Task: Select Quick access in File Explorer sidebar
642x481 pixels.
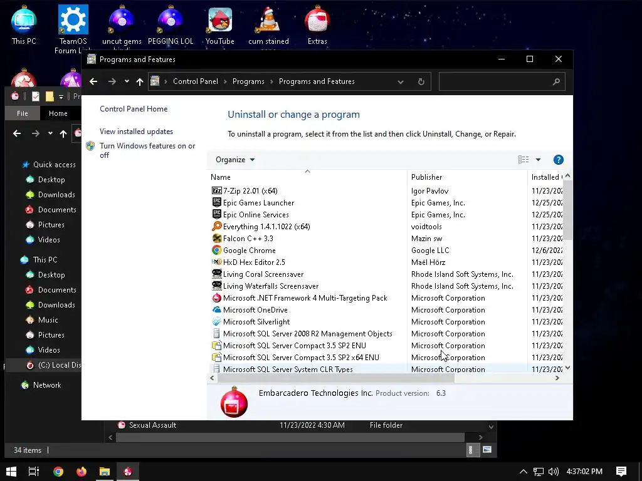Action: pos(54,165)
